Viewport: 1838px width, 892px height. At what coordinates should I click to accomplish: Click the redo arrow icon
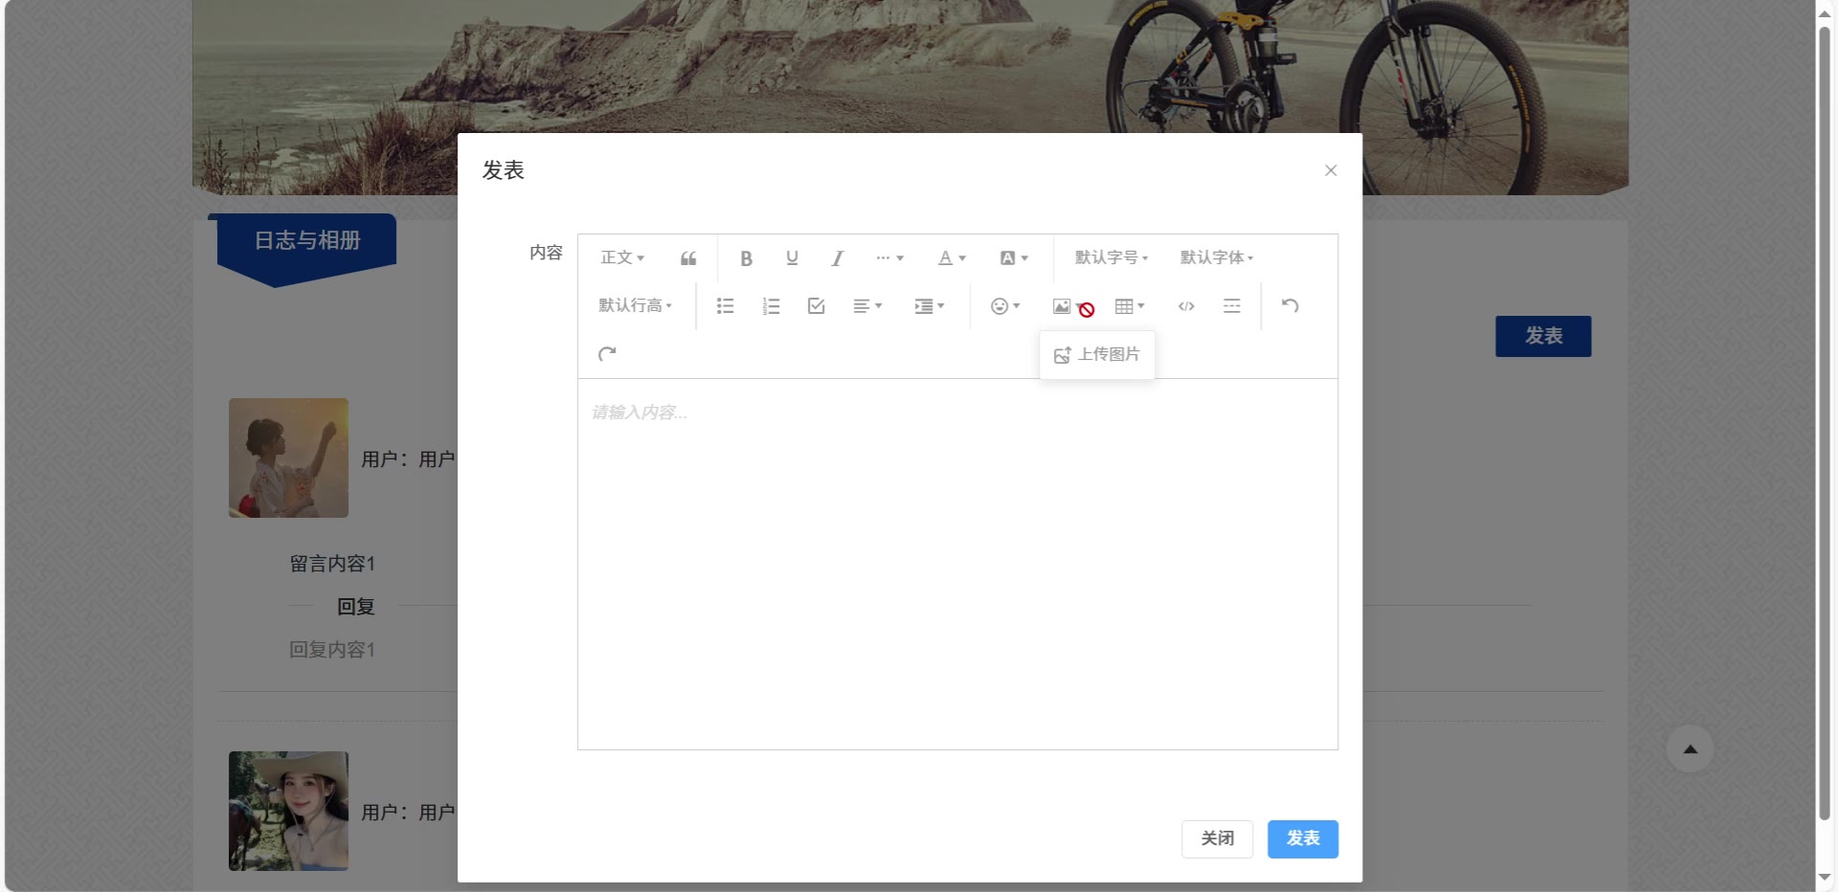point(607,354)
